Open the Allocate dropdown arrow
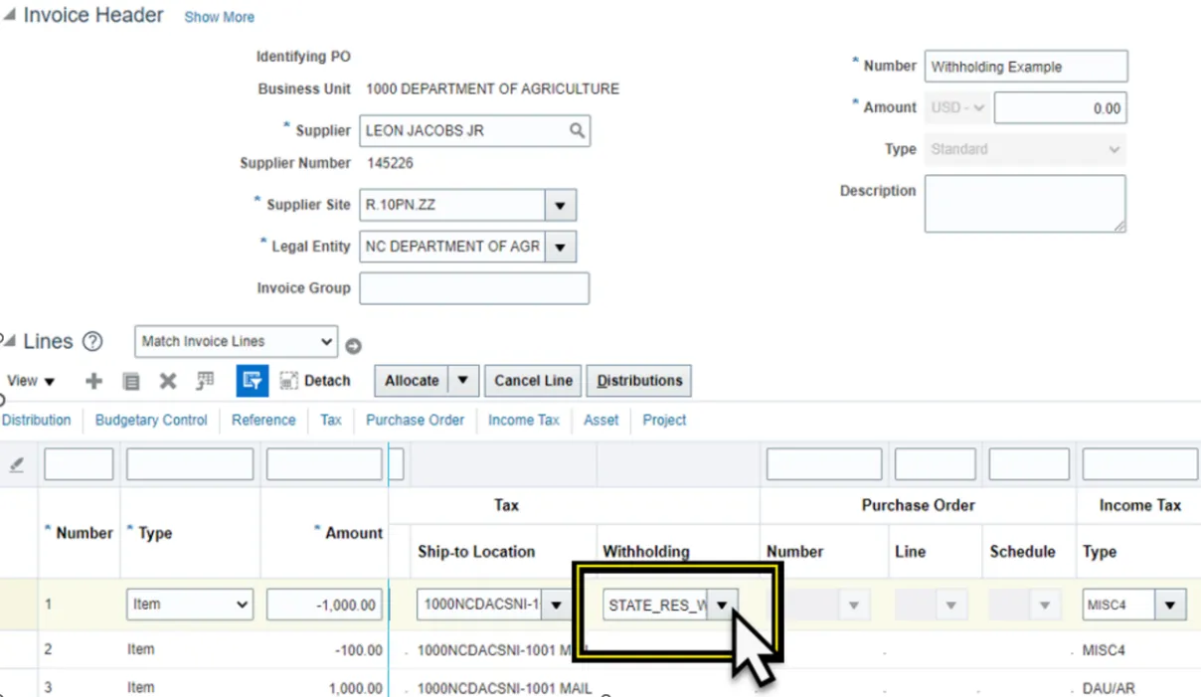This screenshot has width=1201, height=697. (463, 381)
